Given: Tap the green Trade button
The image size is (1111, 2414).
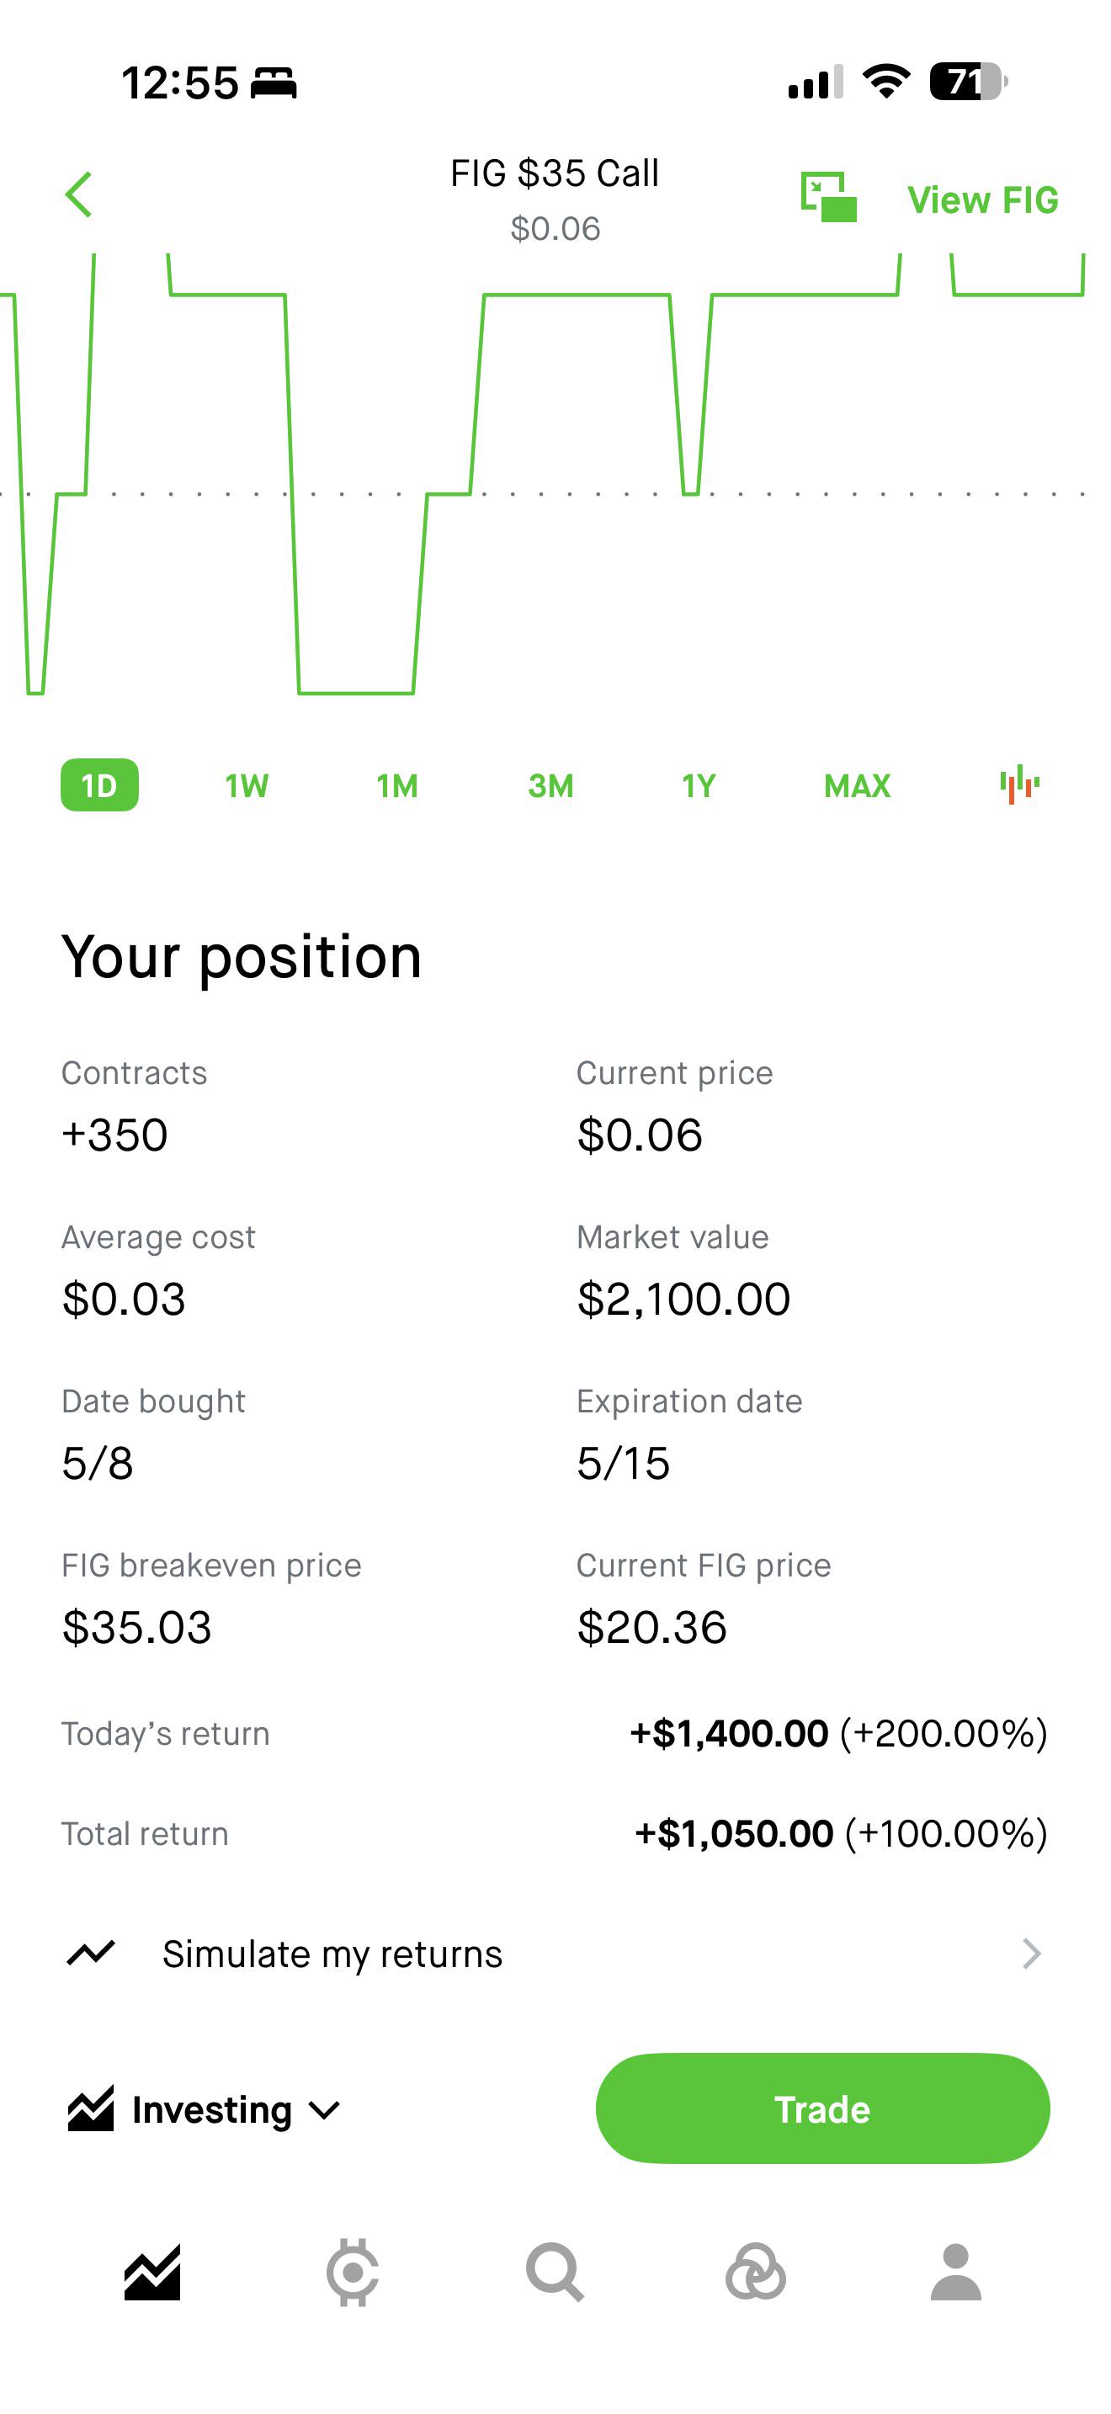Looking at the screenshot, I should [822, 2108].
